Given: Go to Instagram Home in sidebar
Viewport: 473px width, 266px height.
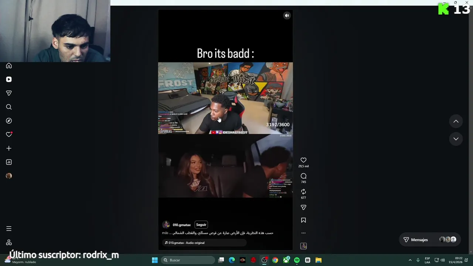Looking at the screenshot, I should [9, 66].
